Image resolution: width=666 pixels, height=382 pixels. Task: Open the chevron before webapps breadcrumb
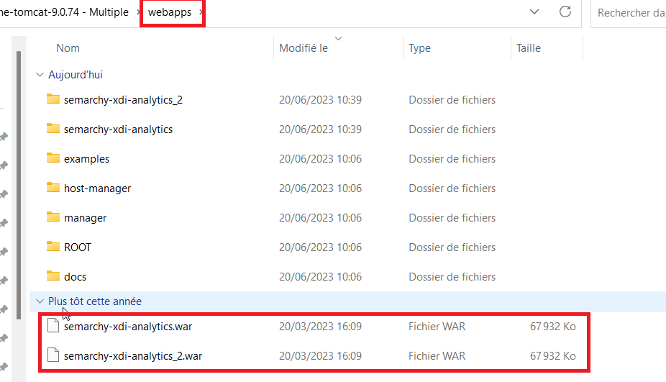click(x=139, y=12)
